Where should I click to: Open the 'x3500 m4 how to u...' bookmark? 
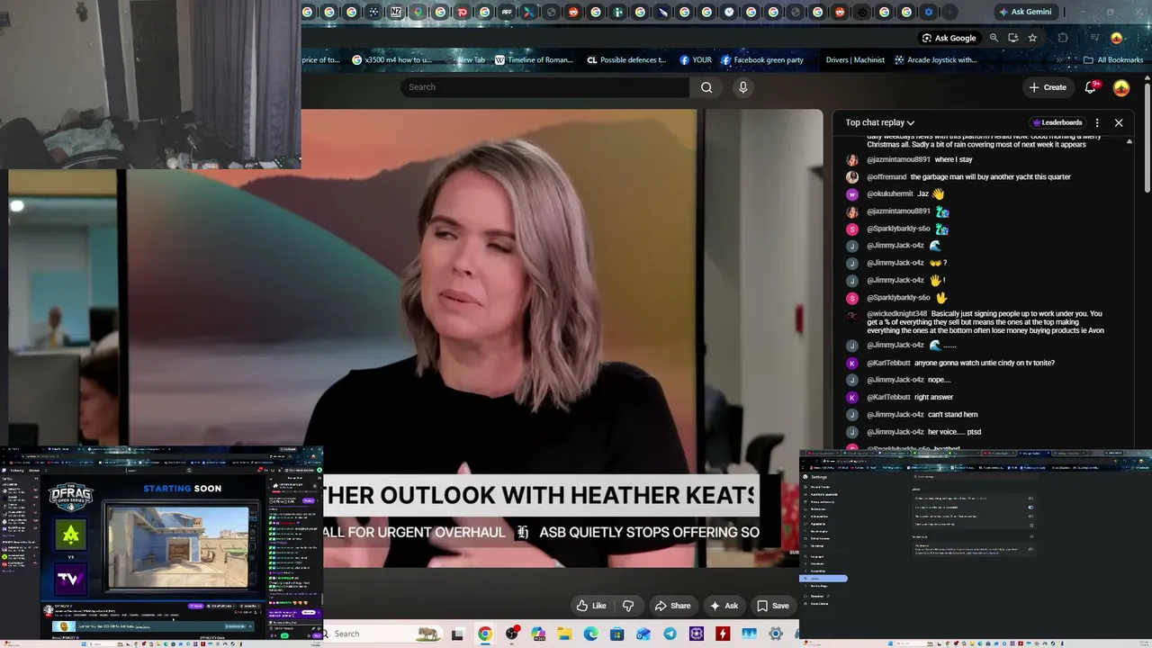tap(392, 60)
